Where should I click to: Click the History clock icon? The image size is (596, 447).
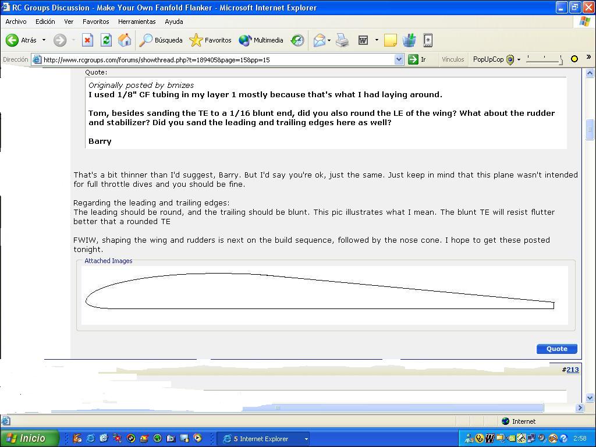pos(297,40)
